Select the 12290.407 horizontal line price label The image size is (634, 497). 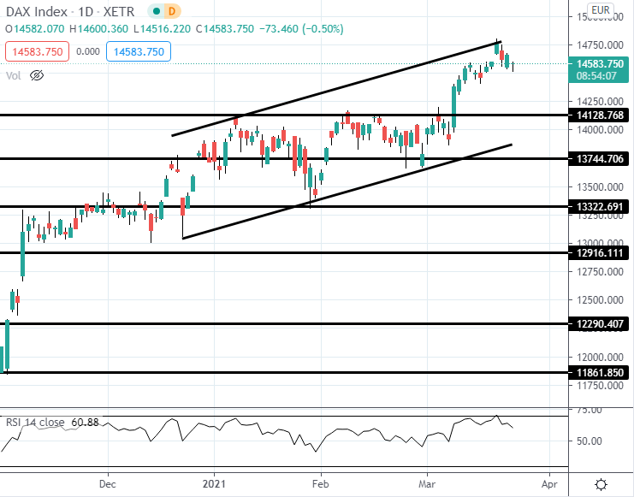(x=599, y=324)
